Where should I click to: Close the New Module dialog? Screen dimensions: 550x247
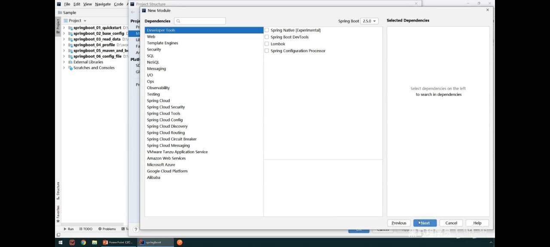488,10
